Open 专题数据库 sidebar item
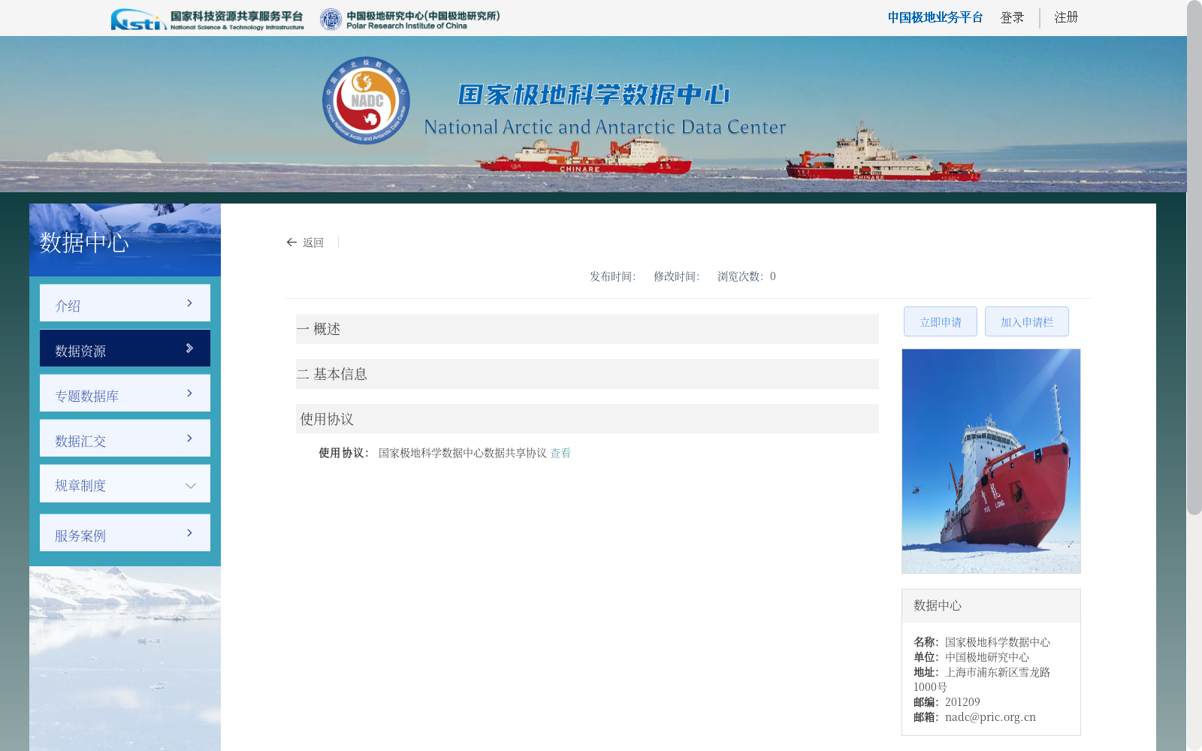This screenshot has height=751, width=1202. tap(125, 393)
